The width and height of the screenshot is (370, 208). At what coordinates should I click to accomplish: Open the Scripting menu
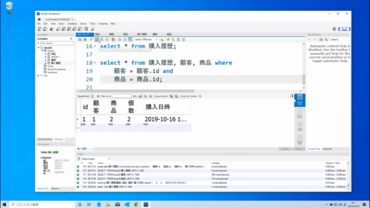pos(103,24)
